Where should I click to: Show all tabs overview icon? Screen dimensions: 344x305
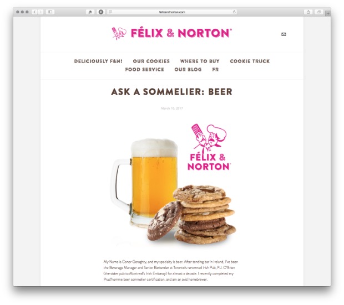coord(319,12)
